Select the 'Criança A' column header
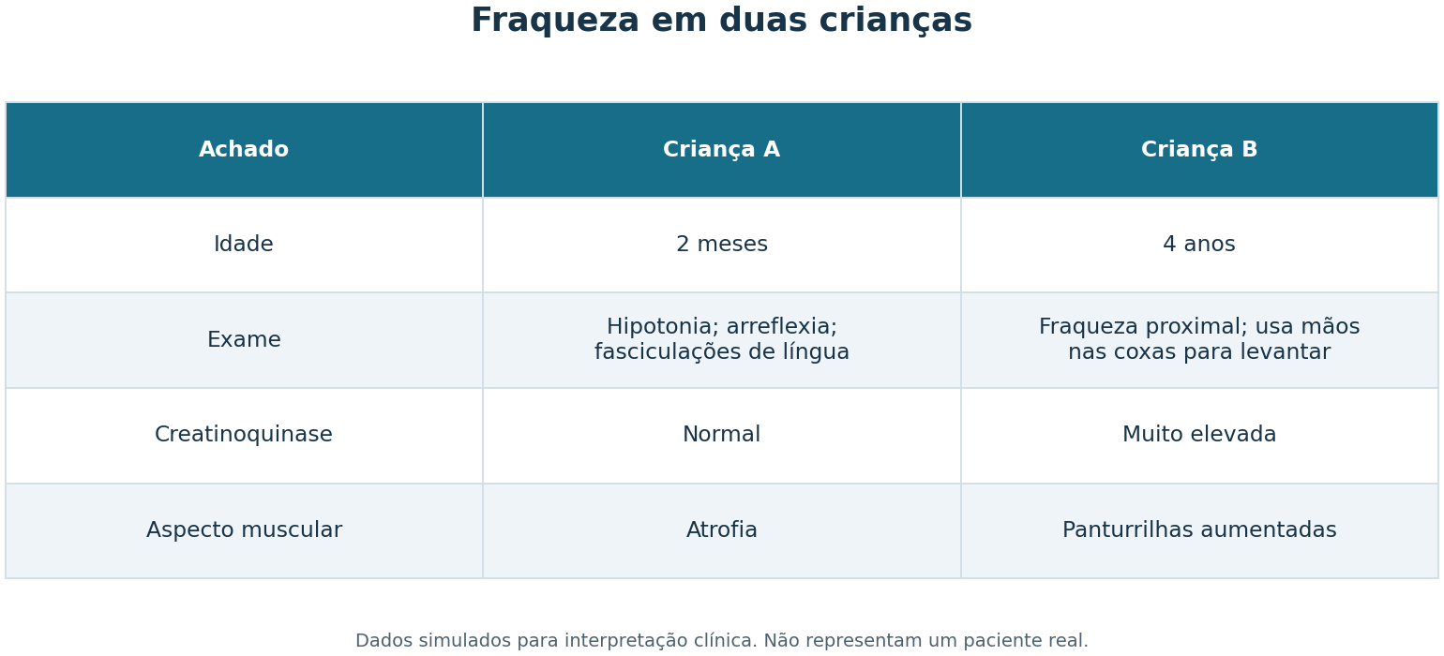This screenshot has height=656, width=1444. click(x=722, y=150)
